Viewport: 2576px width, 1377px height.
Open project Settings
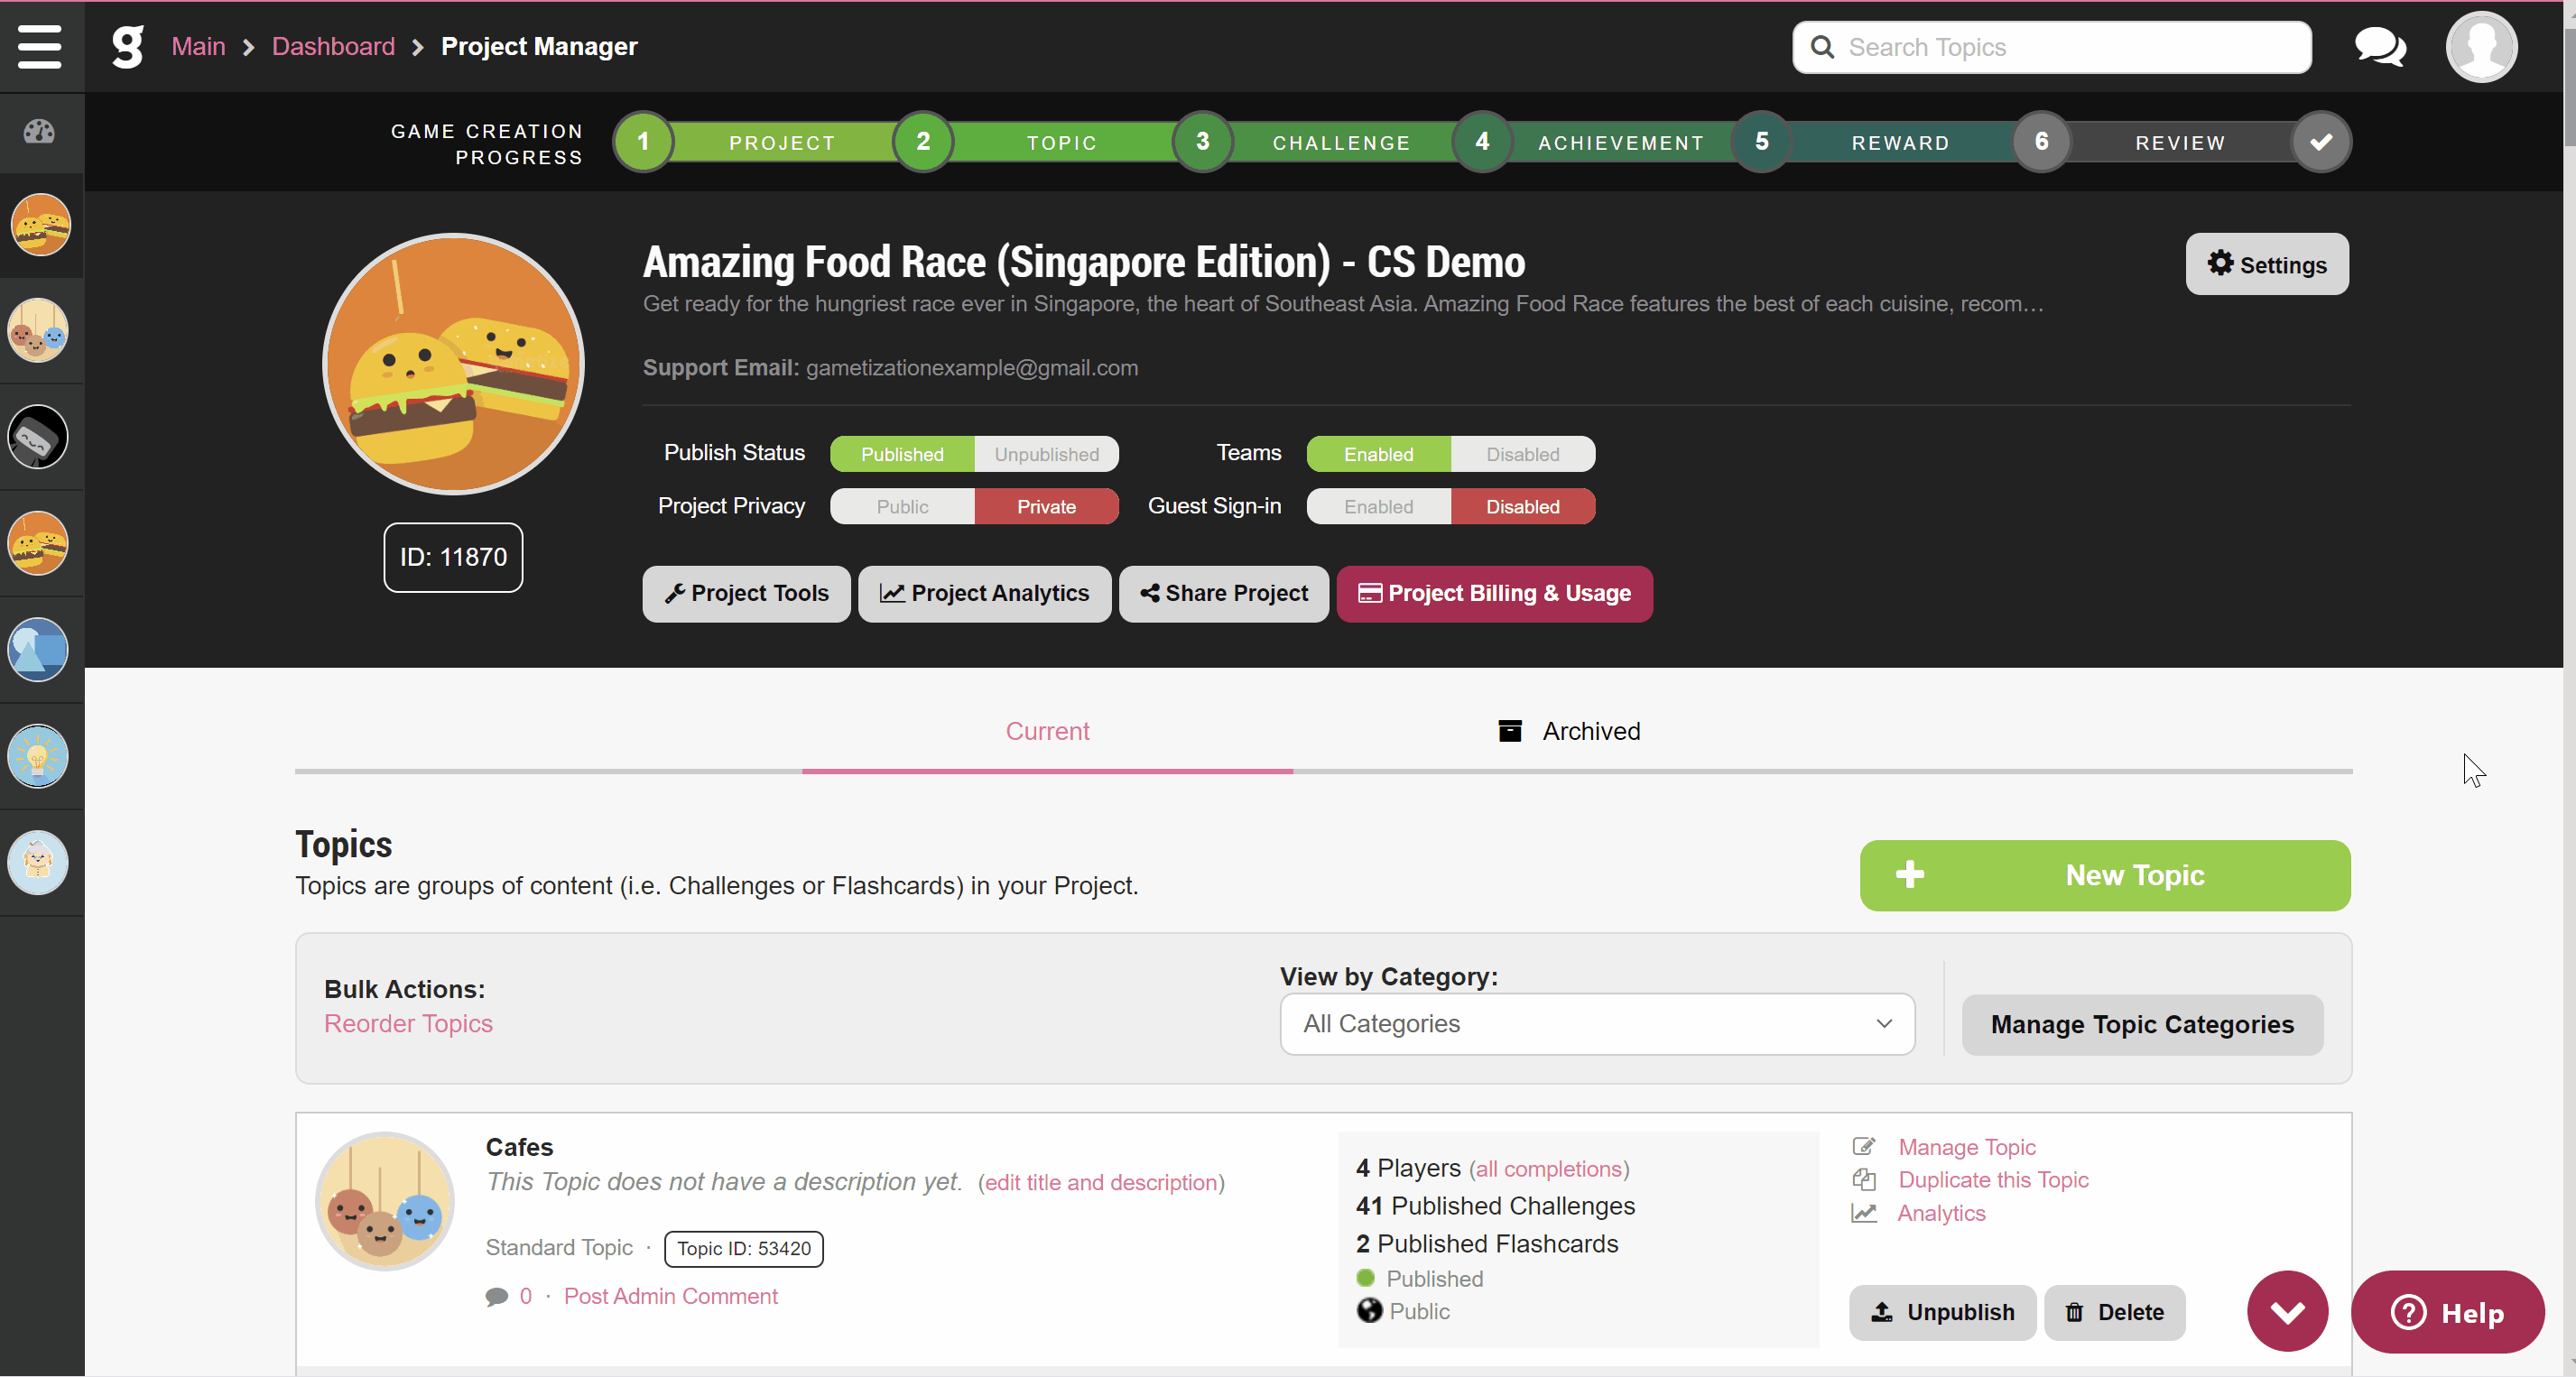(x=2266, y=264)
